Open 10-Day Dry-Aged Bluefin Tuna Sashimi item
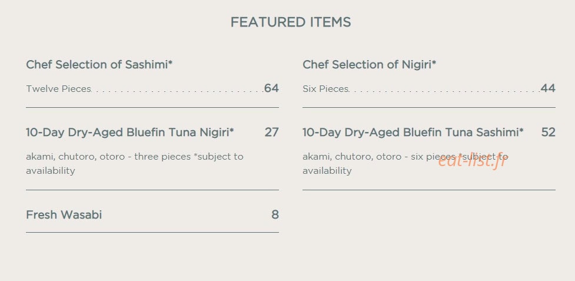Viewport: 575px width, 281px height. tap(413, 132)
